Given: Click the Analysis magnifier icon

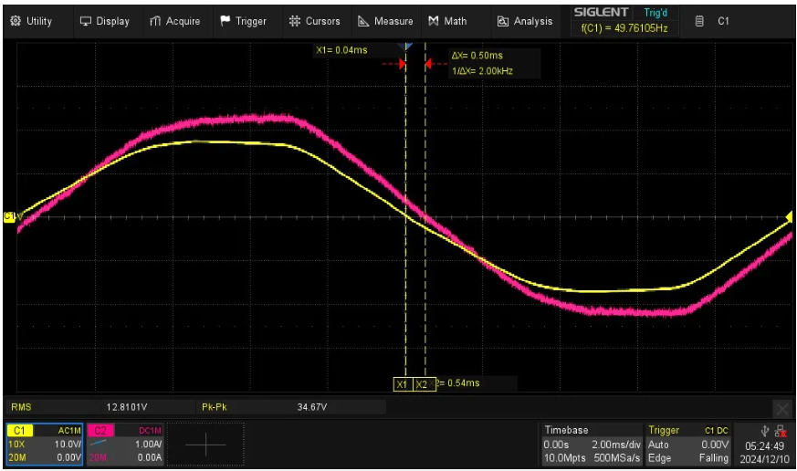Looking at the screenshot, I should [x=503, y=21].
